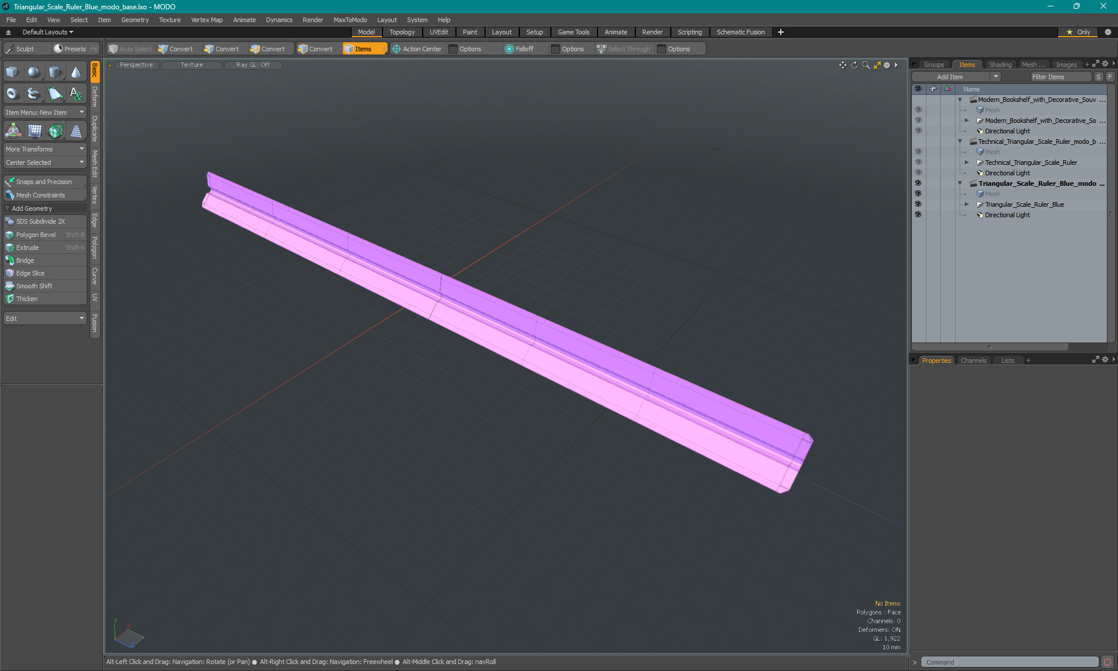
Task: Expand the Properties panel maximize icon
Action: point(1095,360)
